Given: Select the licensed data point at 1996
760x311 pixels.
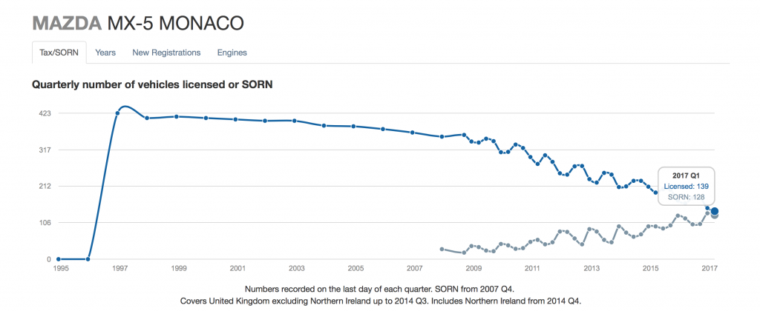Looking at the screenshot, I should (88, 259).
